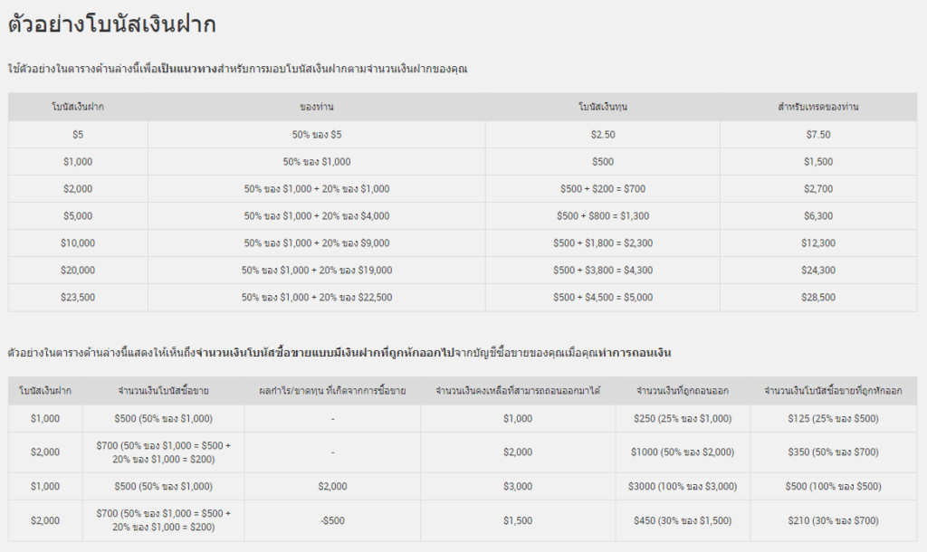Select $500 + $800 = $1,300
Screen dimensions: 927x552
(602, 216)
